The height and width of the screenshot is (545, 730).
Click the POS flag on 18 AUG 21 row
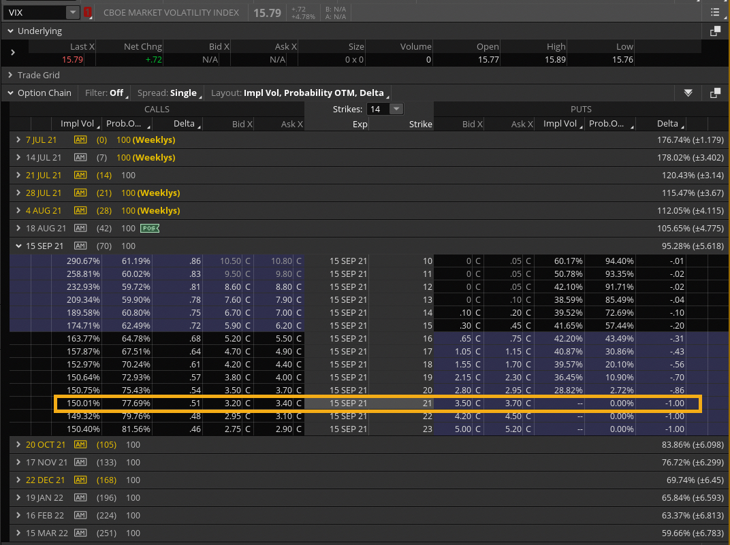[148, 229]
